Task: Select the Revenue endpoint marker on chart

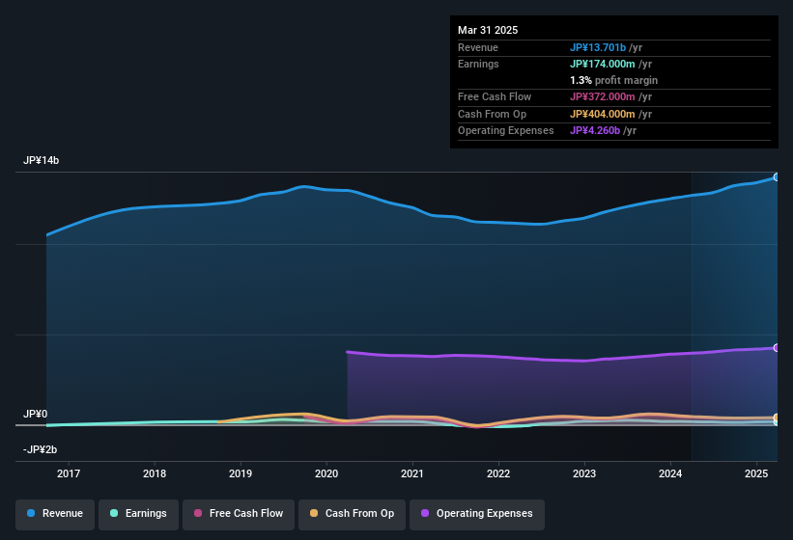Action: (777, 177)
